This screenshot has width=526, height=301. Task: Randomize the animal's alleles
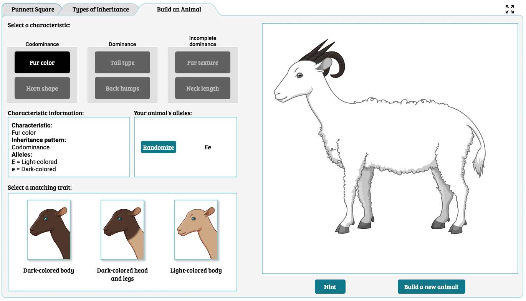tap(159, 147)
